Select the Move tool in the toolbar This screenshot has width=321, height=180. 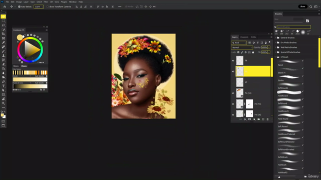pos(4,16)
